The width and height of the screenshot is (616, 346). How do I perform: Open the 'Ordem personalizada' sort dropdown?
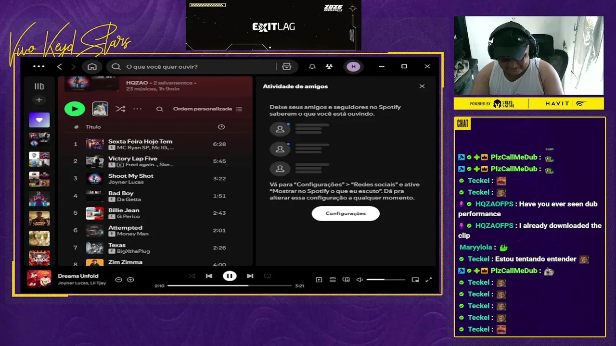click(207, 109)
